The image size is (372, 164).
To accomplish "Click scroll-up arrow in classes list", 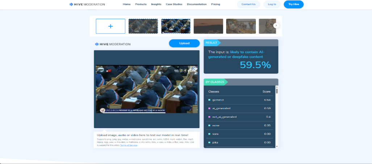I will [277, 87].
